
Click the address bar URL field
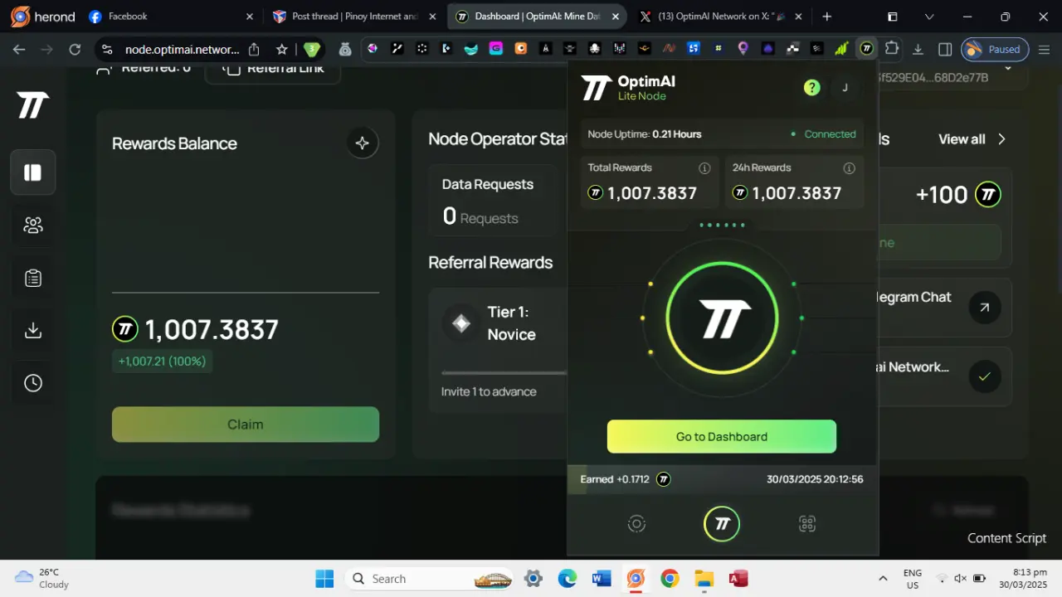[182, 49]
